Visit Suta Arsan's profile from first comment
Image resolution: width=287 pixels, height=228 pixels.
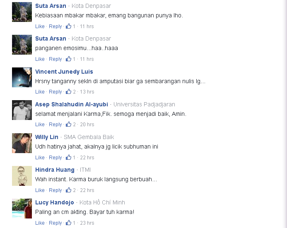coord(51,6)
